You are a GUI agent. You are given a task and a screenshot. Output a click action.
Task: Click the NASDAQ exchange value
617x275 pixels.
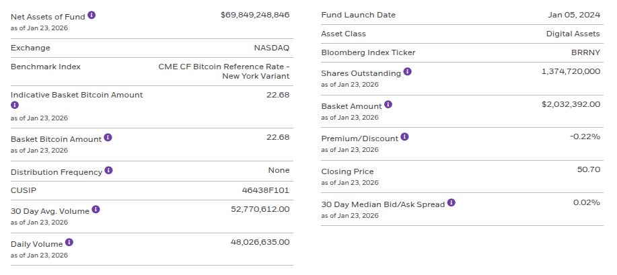click(x=271, y=48)
